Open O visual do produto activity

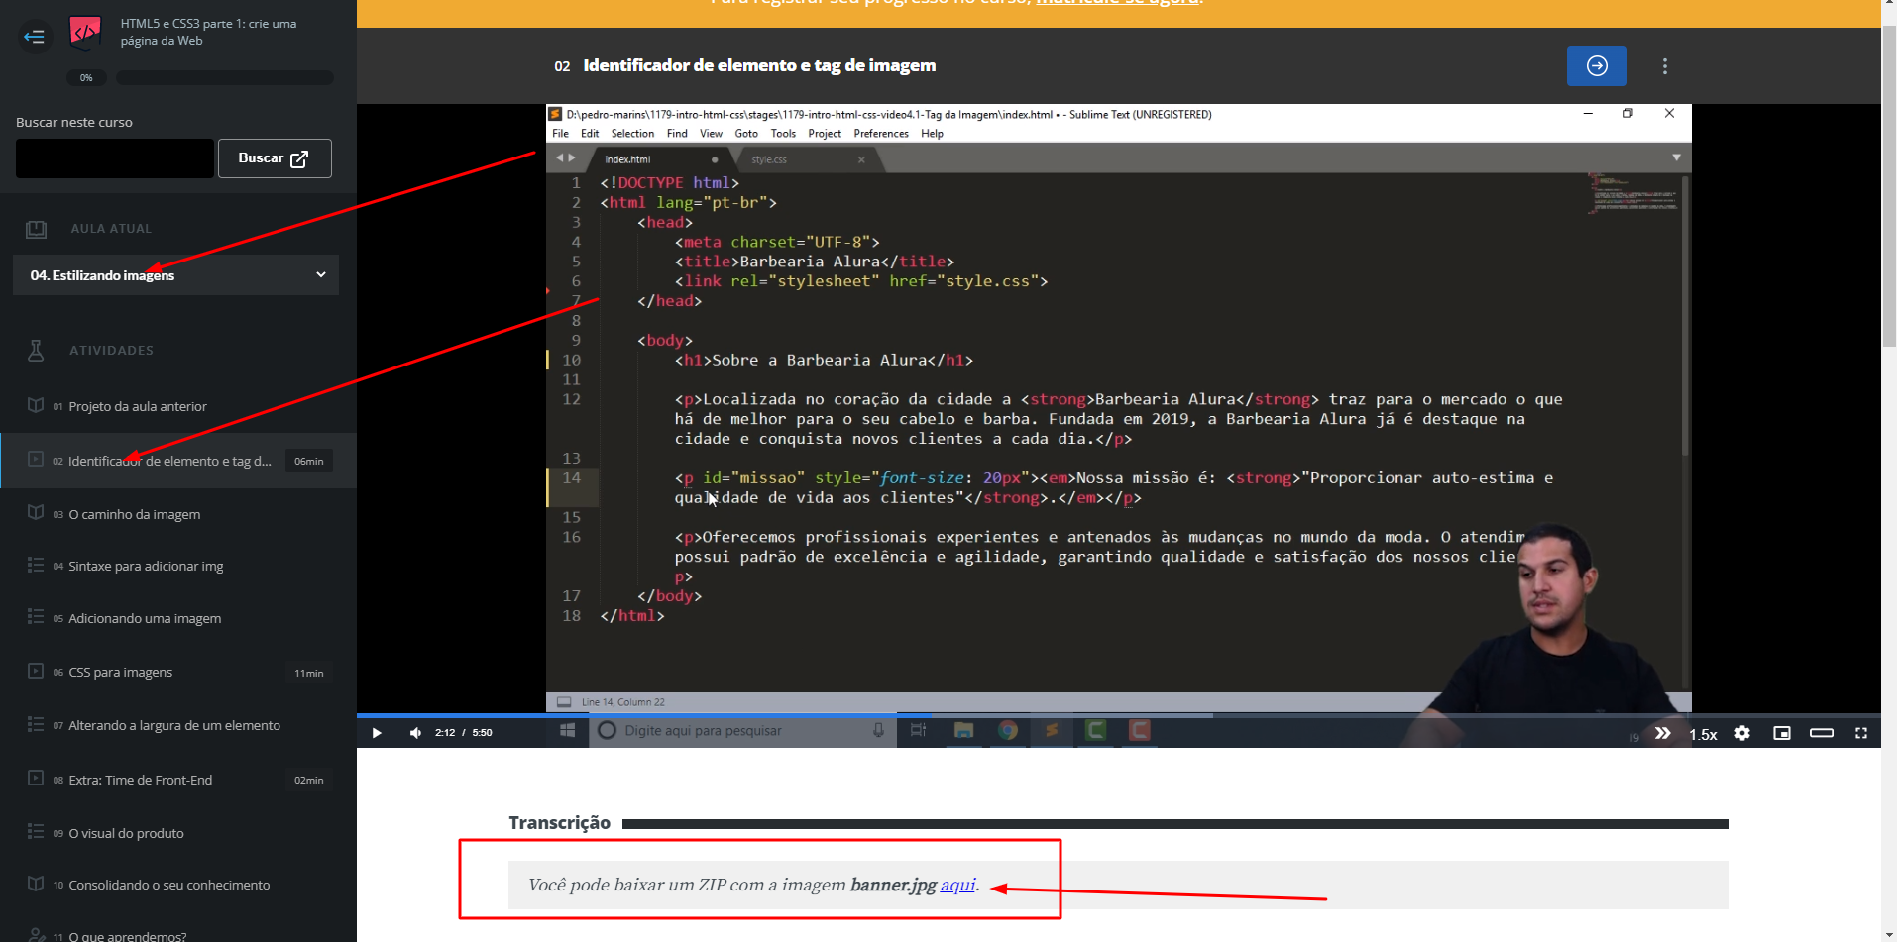126,833
